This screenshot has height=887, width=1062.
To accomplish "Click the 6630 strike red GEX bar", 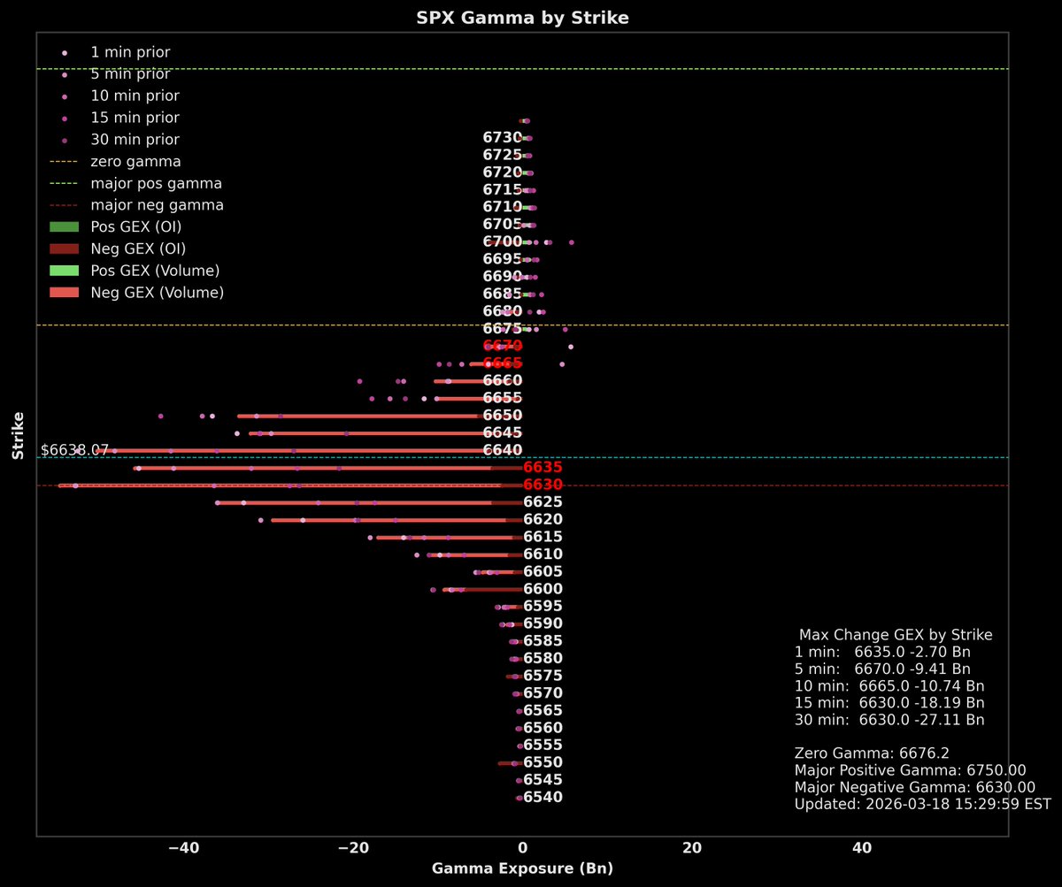I will pos(290,486).
